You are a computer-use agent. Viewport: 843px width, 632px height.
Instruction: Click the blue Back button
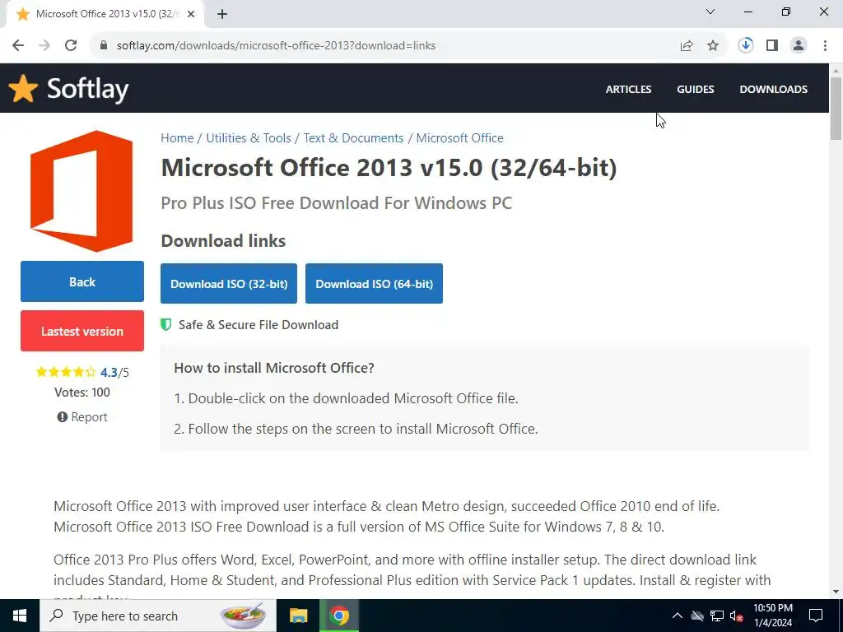click(x=82, y=281)
